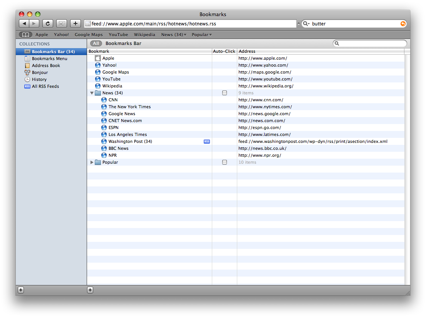This screenshot has height=317, width=426.
Task: Click the Auto-Click column header
Action: pyautogui.click(x=225, y=51)
